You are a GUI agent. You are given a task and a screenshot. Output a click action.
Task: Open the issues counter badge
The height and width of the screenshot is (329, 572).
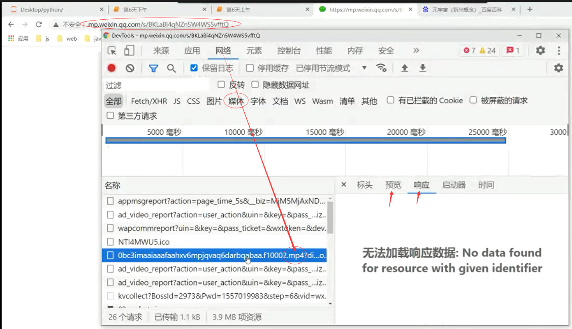coord(513,51)
